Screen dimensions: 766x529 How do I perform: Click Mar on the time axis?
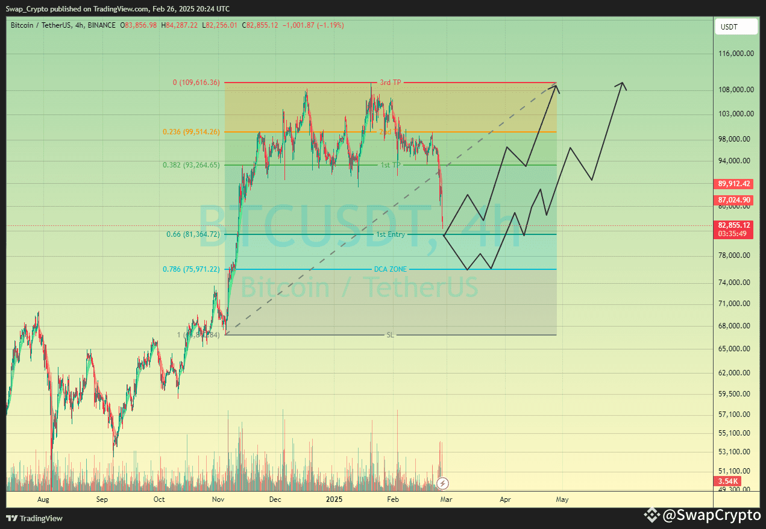tap(446, 499)
